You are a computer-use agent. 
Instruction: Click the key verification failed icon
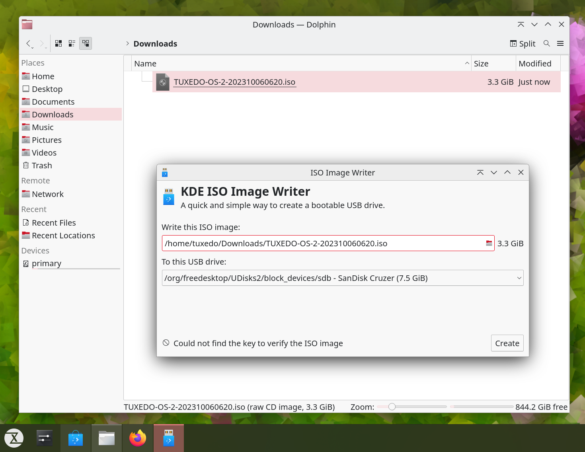pyautogui.click(x=166, y=343)
